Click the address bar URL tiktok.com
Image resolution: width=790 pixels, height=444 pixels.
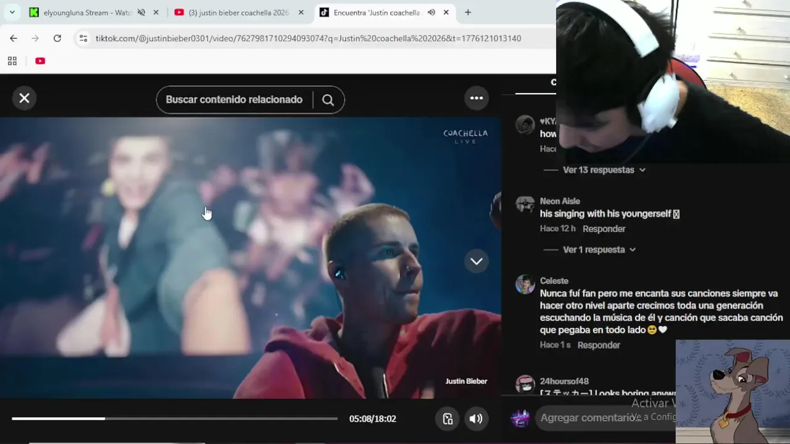click(x=308, y=38)
